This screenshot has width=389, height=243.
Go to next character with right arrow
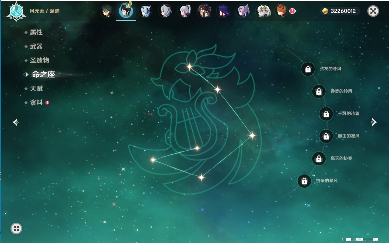pos(374,122)
